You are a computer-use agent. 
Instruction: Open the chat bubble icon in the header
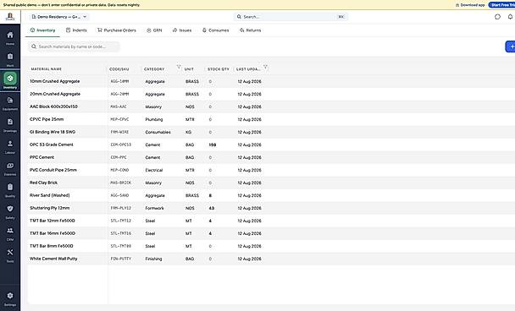497,17
